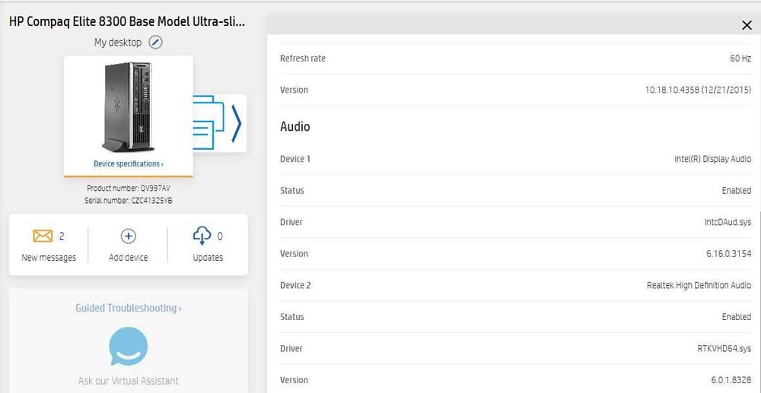Open New messages envelope icon
The image size is (761, 393).
(43, 236)
